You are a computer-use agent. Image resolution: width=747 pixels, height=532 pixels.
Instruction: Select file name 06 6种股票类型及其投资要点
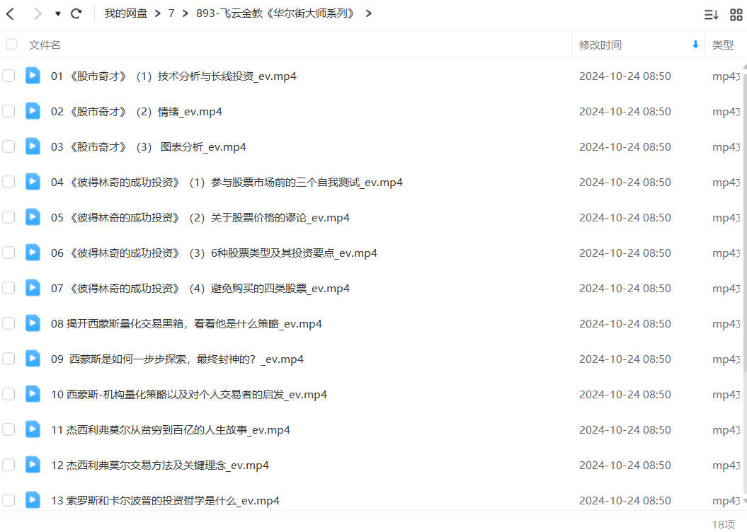pyautogui.click(x=215, y=253)
